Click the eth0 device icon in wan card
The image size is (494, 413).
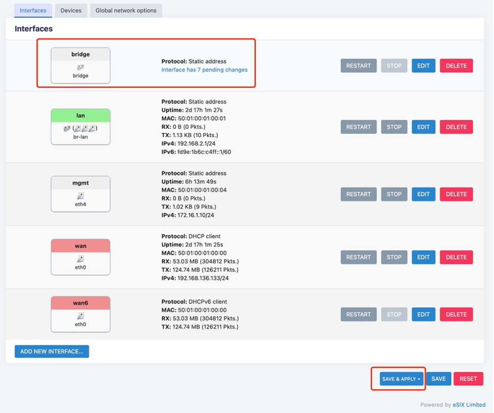tap(80, 259)
